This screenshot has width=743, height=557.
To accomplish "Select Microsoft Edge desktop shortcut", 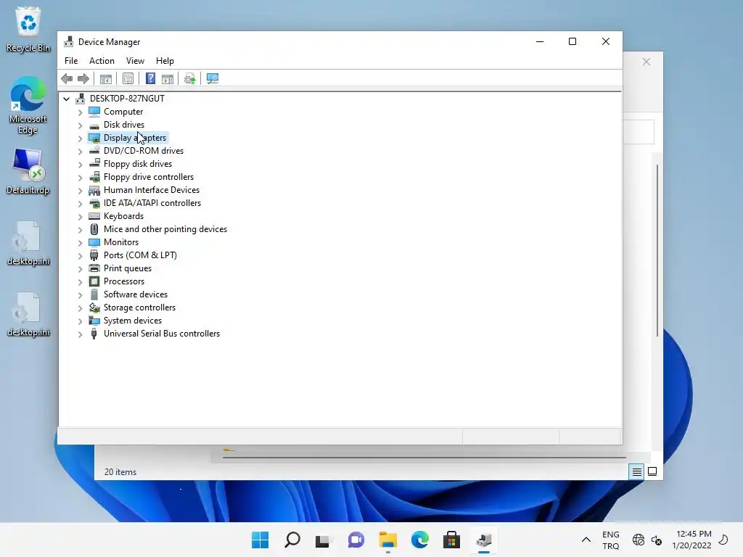I will click(x=28, y=105).
